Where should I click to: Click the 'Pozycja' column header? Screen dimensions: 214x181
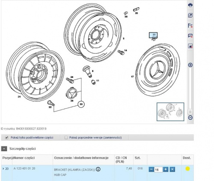point(8,158)
